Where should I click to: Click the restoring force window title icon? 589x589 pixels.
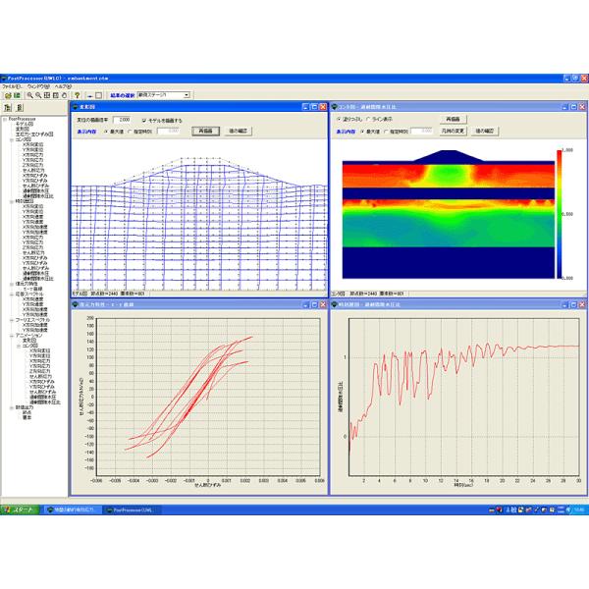[75, 304]
